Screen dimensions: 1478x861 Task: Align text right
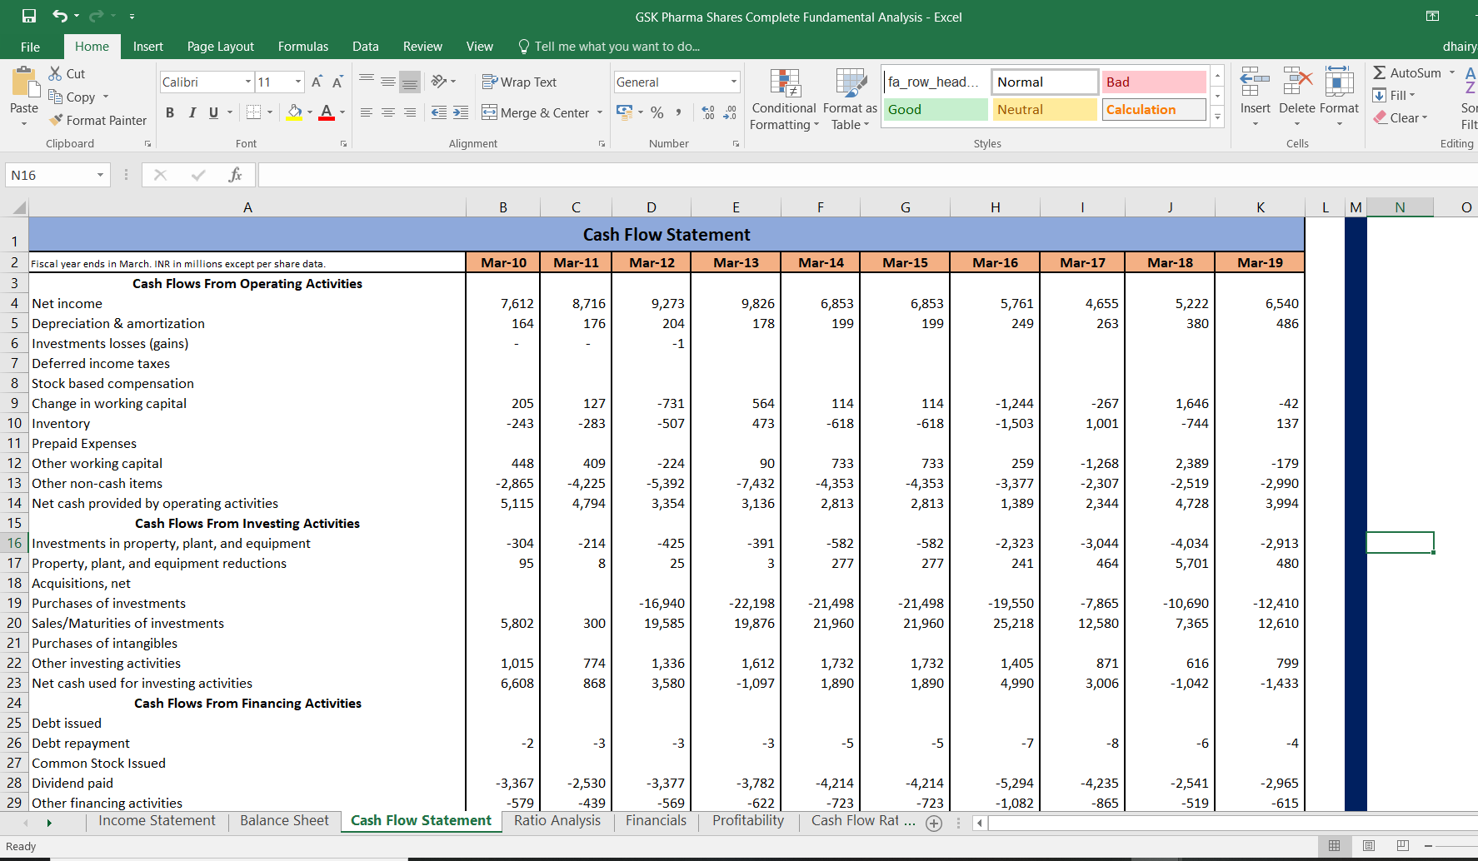(x=410, y=112)
